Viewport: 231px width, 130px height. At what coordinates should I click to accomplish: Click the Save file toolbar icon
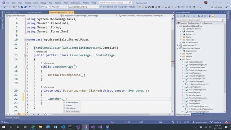tap(22, 7)
